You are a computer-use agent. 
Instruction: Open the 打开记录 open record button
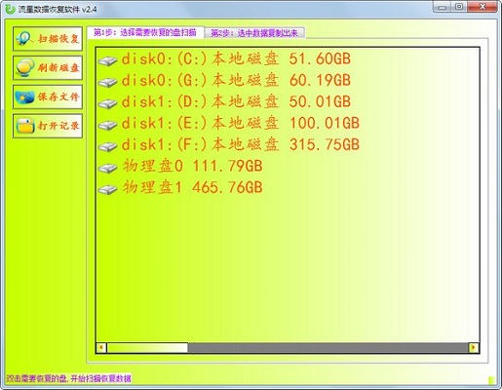(x=48, y=126)
